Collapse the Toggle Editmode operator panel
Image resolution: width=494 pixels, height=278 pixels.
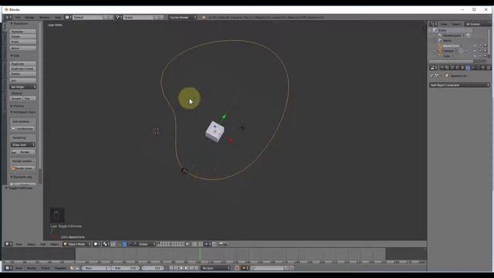tap(19, 188)
